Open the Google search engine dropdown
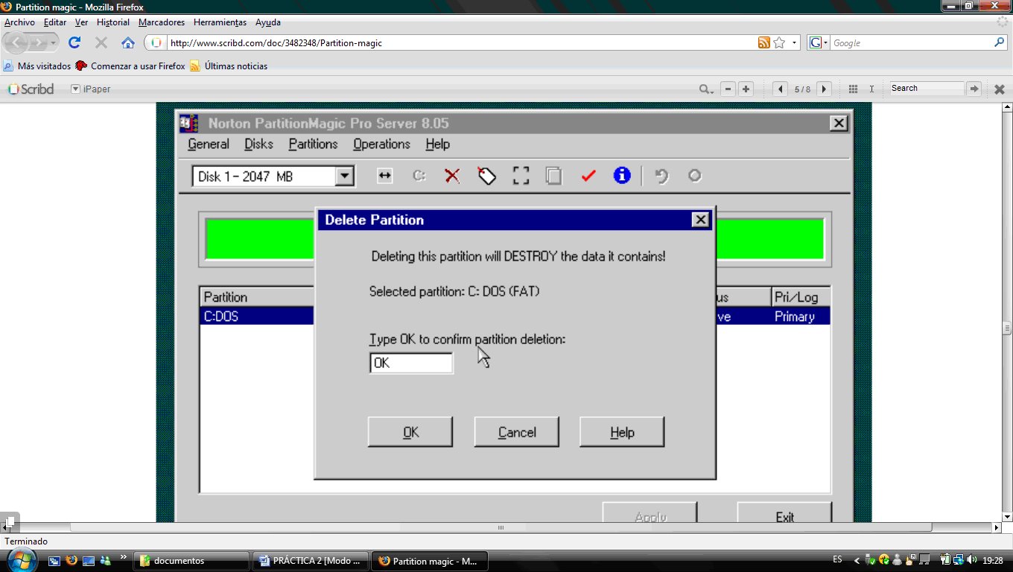 point(819,43)
